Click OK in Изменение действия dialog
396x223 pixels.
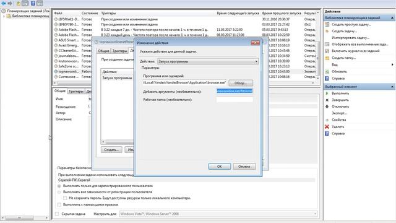220,167
